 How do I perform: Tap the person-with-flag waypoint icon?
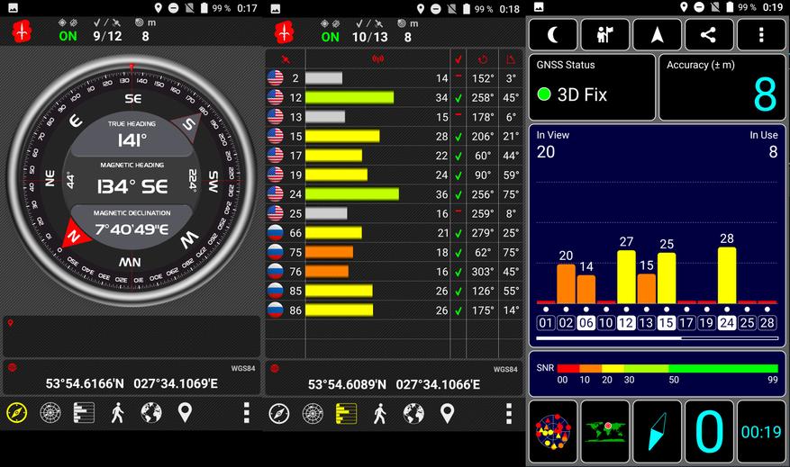(605, 35)
